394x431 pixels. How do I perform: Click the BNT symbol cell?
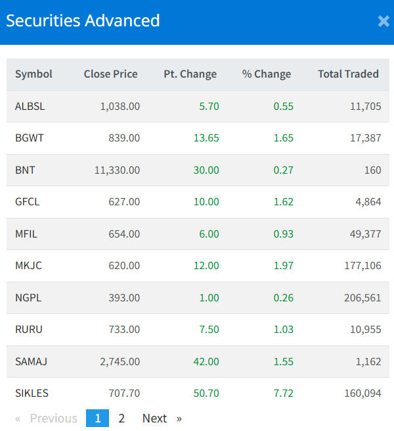click(x=25, y=170)
